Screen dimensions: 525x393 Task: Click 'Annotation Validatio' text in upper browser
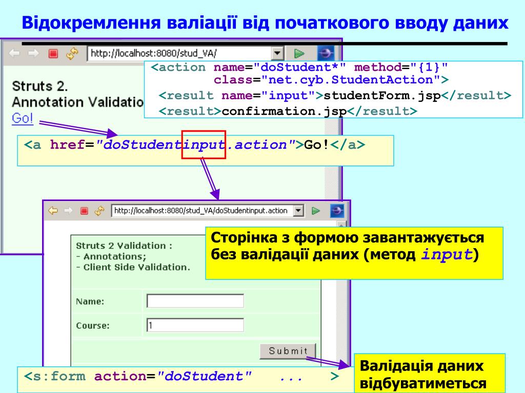78,102
